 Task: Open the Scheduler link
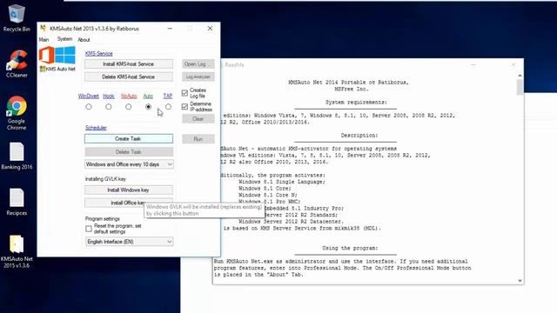point(96,128)
